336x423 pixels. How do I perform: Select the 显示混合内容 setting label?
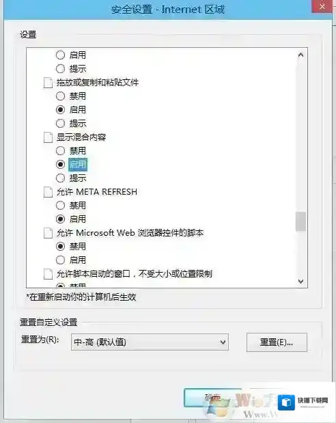(x=81, y=137)
